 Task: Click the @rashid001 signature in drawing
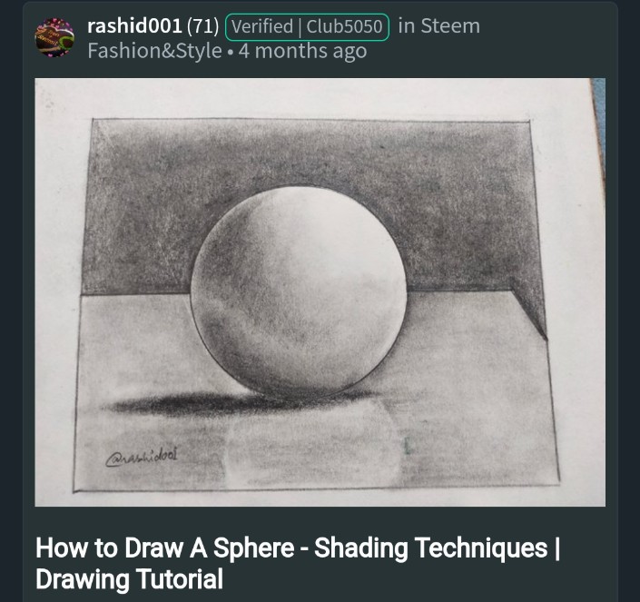click(142, 457)
